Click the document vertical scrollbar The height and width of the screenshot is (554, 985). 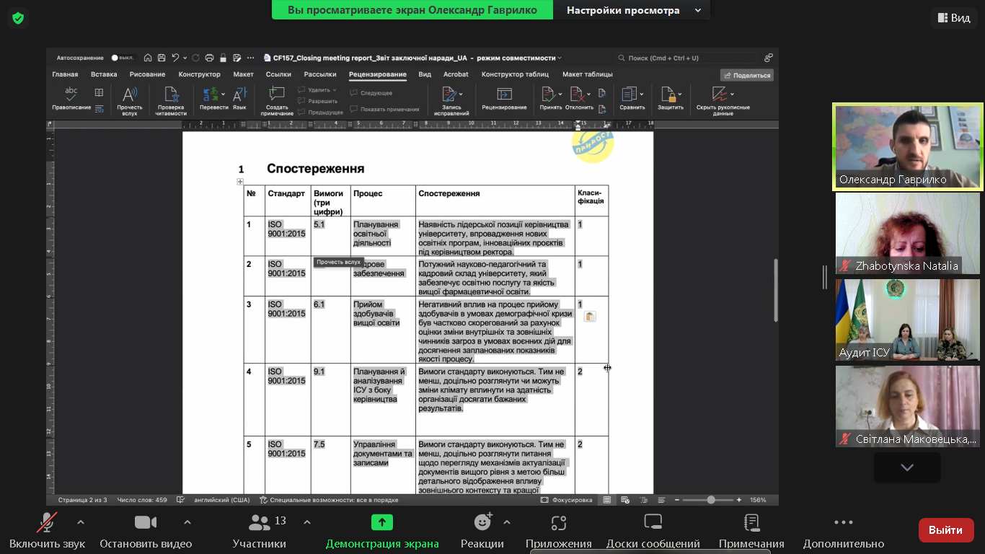click(x=776, y=290)
